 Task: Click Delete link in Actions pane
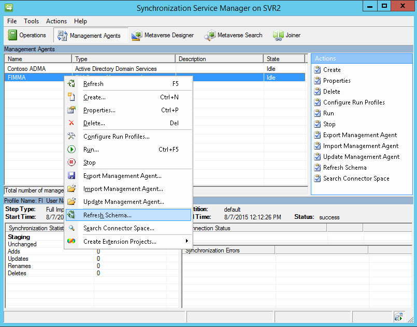point(332,92)
